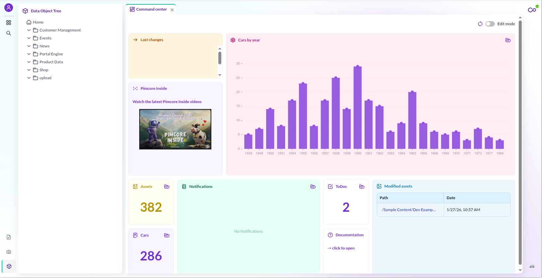Click the Assets image icon
The width and height of the screenshot is (542, 278).
click(135, 187)
